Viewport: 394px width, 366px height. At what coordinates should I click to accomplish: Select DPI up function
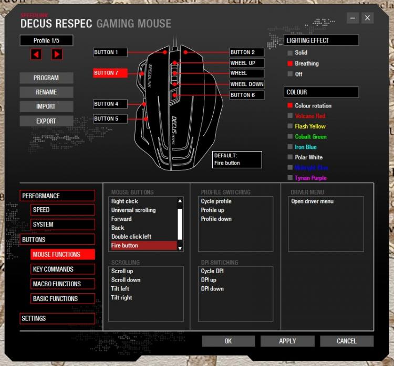tap(235, 280)
